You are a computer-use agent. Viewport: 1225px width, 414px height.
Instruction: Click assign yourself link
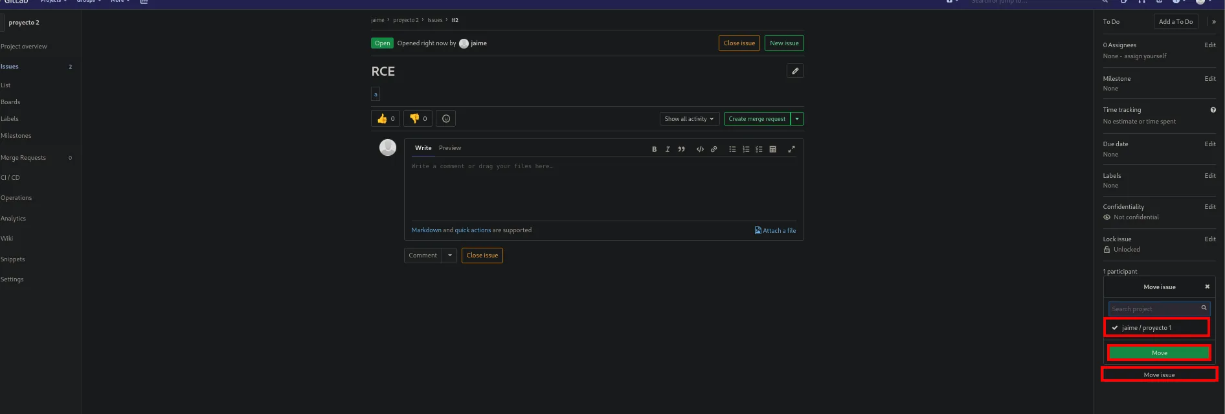[x=1145, y=56]
